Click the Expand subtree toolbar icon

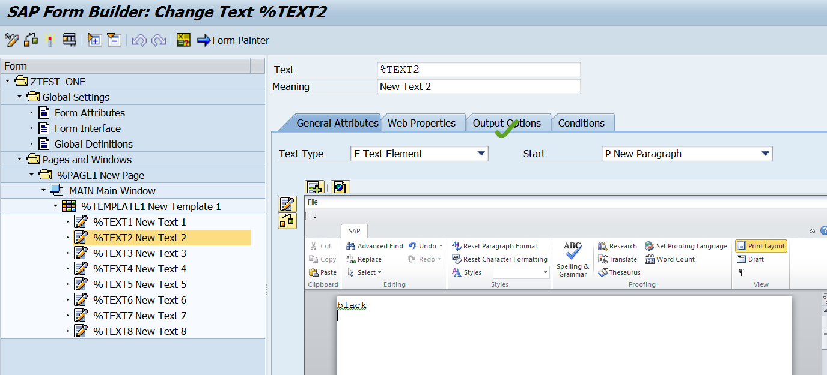(94, 40)
